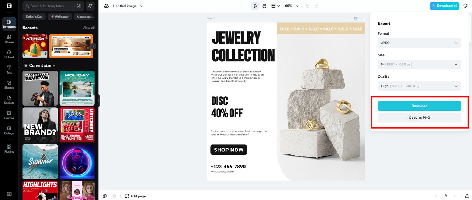Screen dimensions: 472x200
Task: Click the undo arrow
Action: (308, 6)
